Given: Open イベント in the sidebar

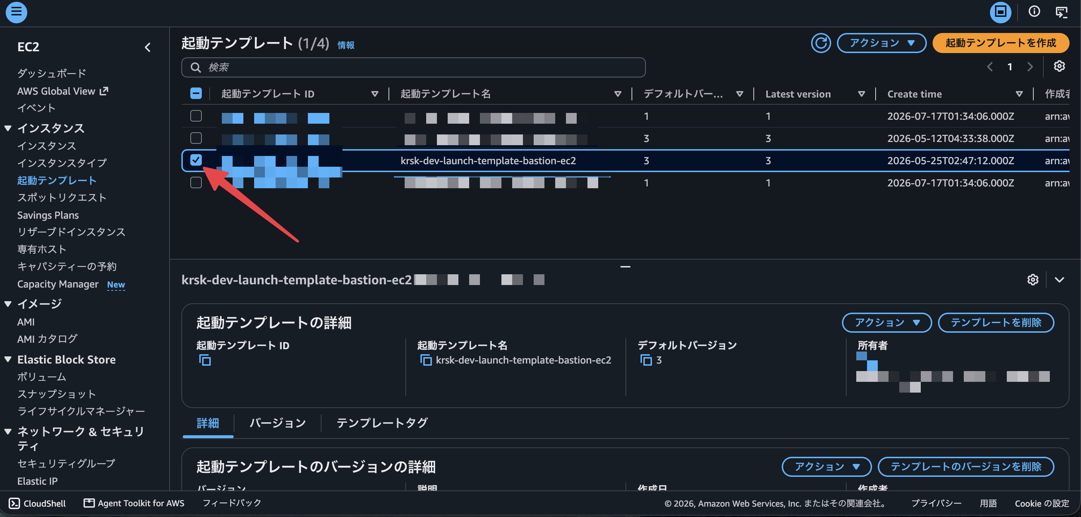Looking at the screenshot, I should pos(36,108).
